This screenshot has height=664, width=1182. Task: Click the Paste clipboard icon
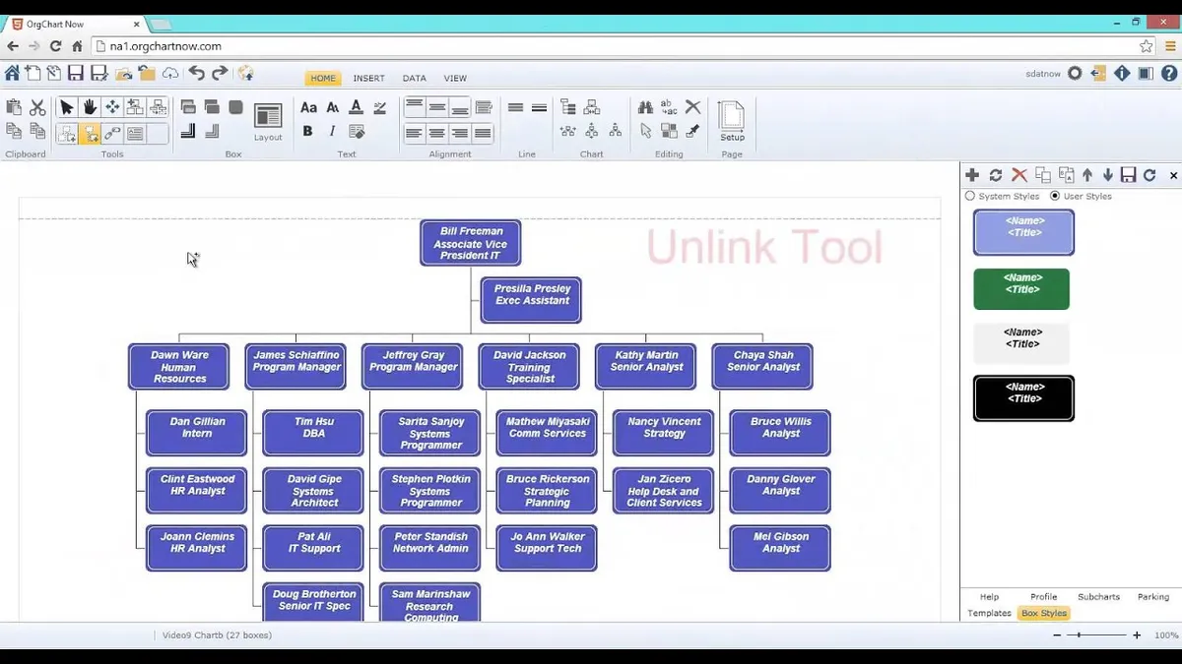14,107
